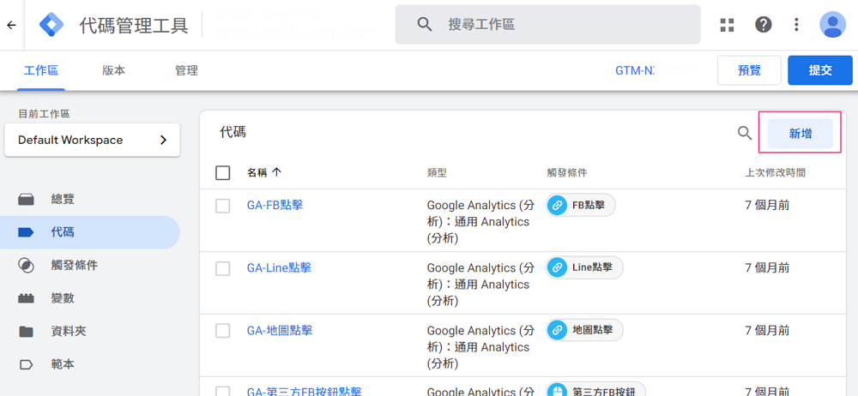Open the Google apps grid icon
The image size is (858, 396).
pyautogui.click(x=727, y=25)
